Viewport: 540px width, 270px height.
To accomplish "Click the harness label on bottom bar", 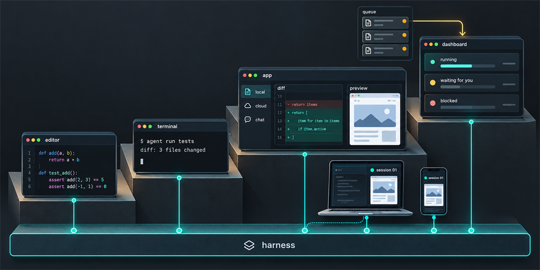I will pyautogui.click(x=278, y=245).
